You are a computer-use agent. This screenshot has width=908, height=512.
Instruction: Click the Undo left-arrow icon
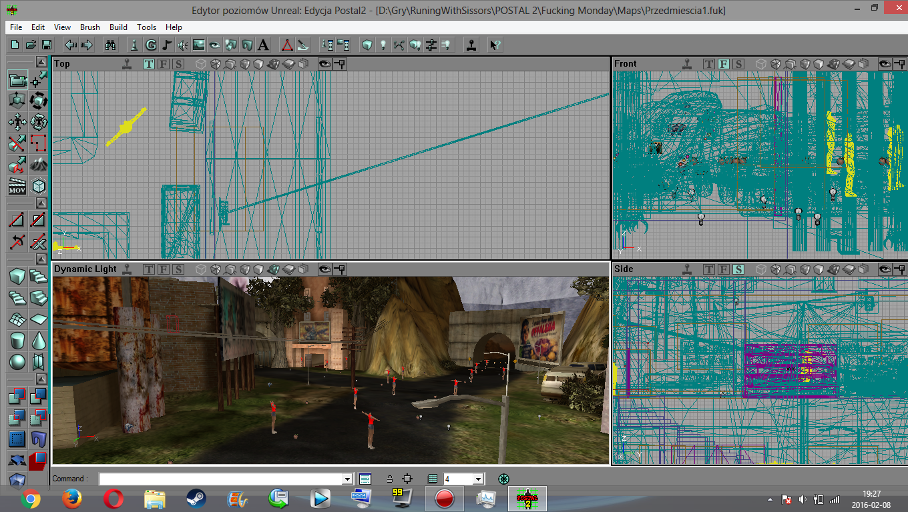(x=70, y=45)
